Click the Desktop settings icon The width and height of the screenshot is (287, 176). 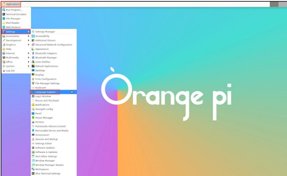(33, 70)
